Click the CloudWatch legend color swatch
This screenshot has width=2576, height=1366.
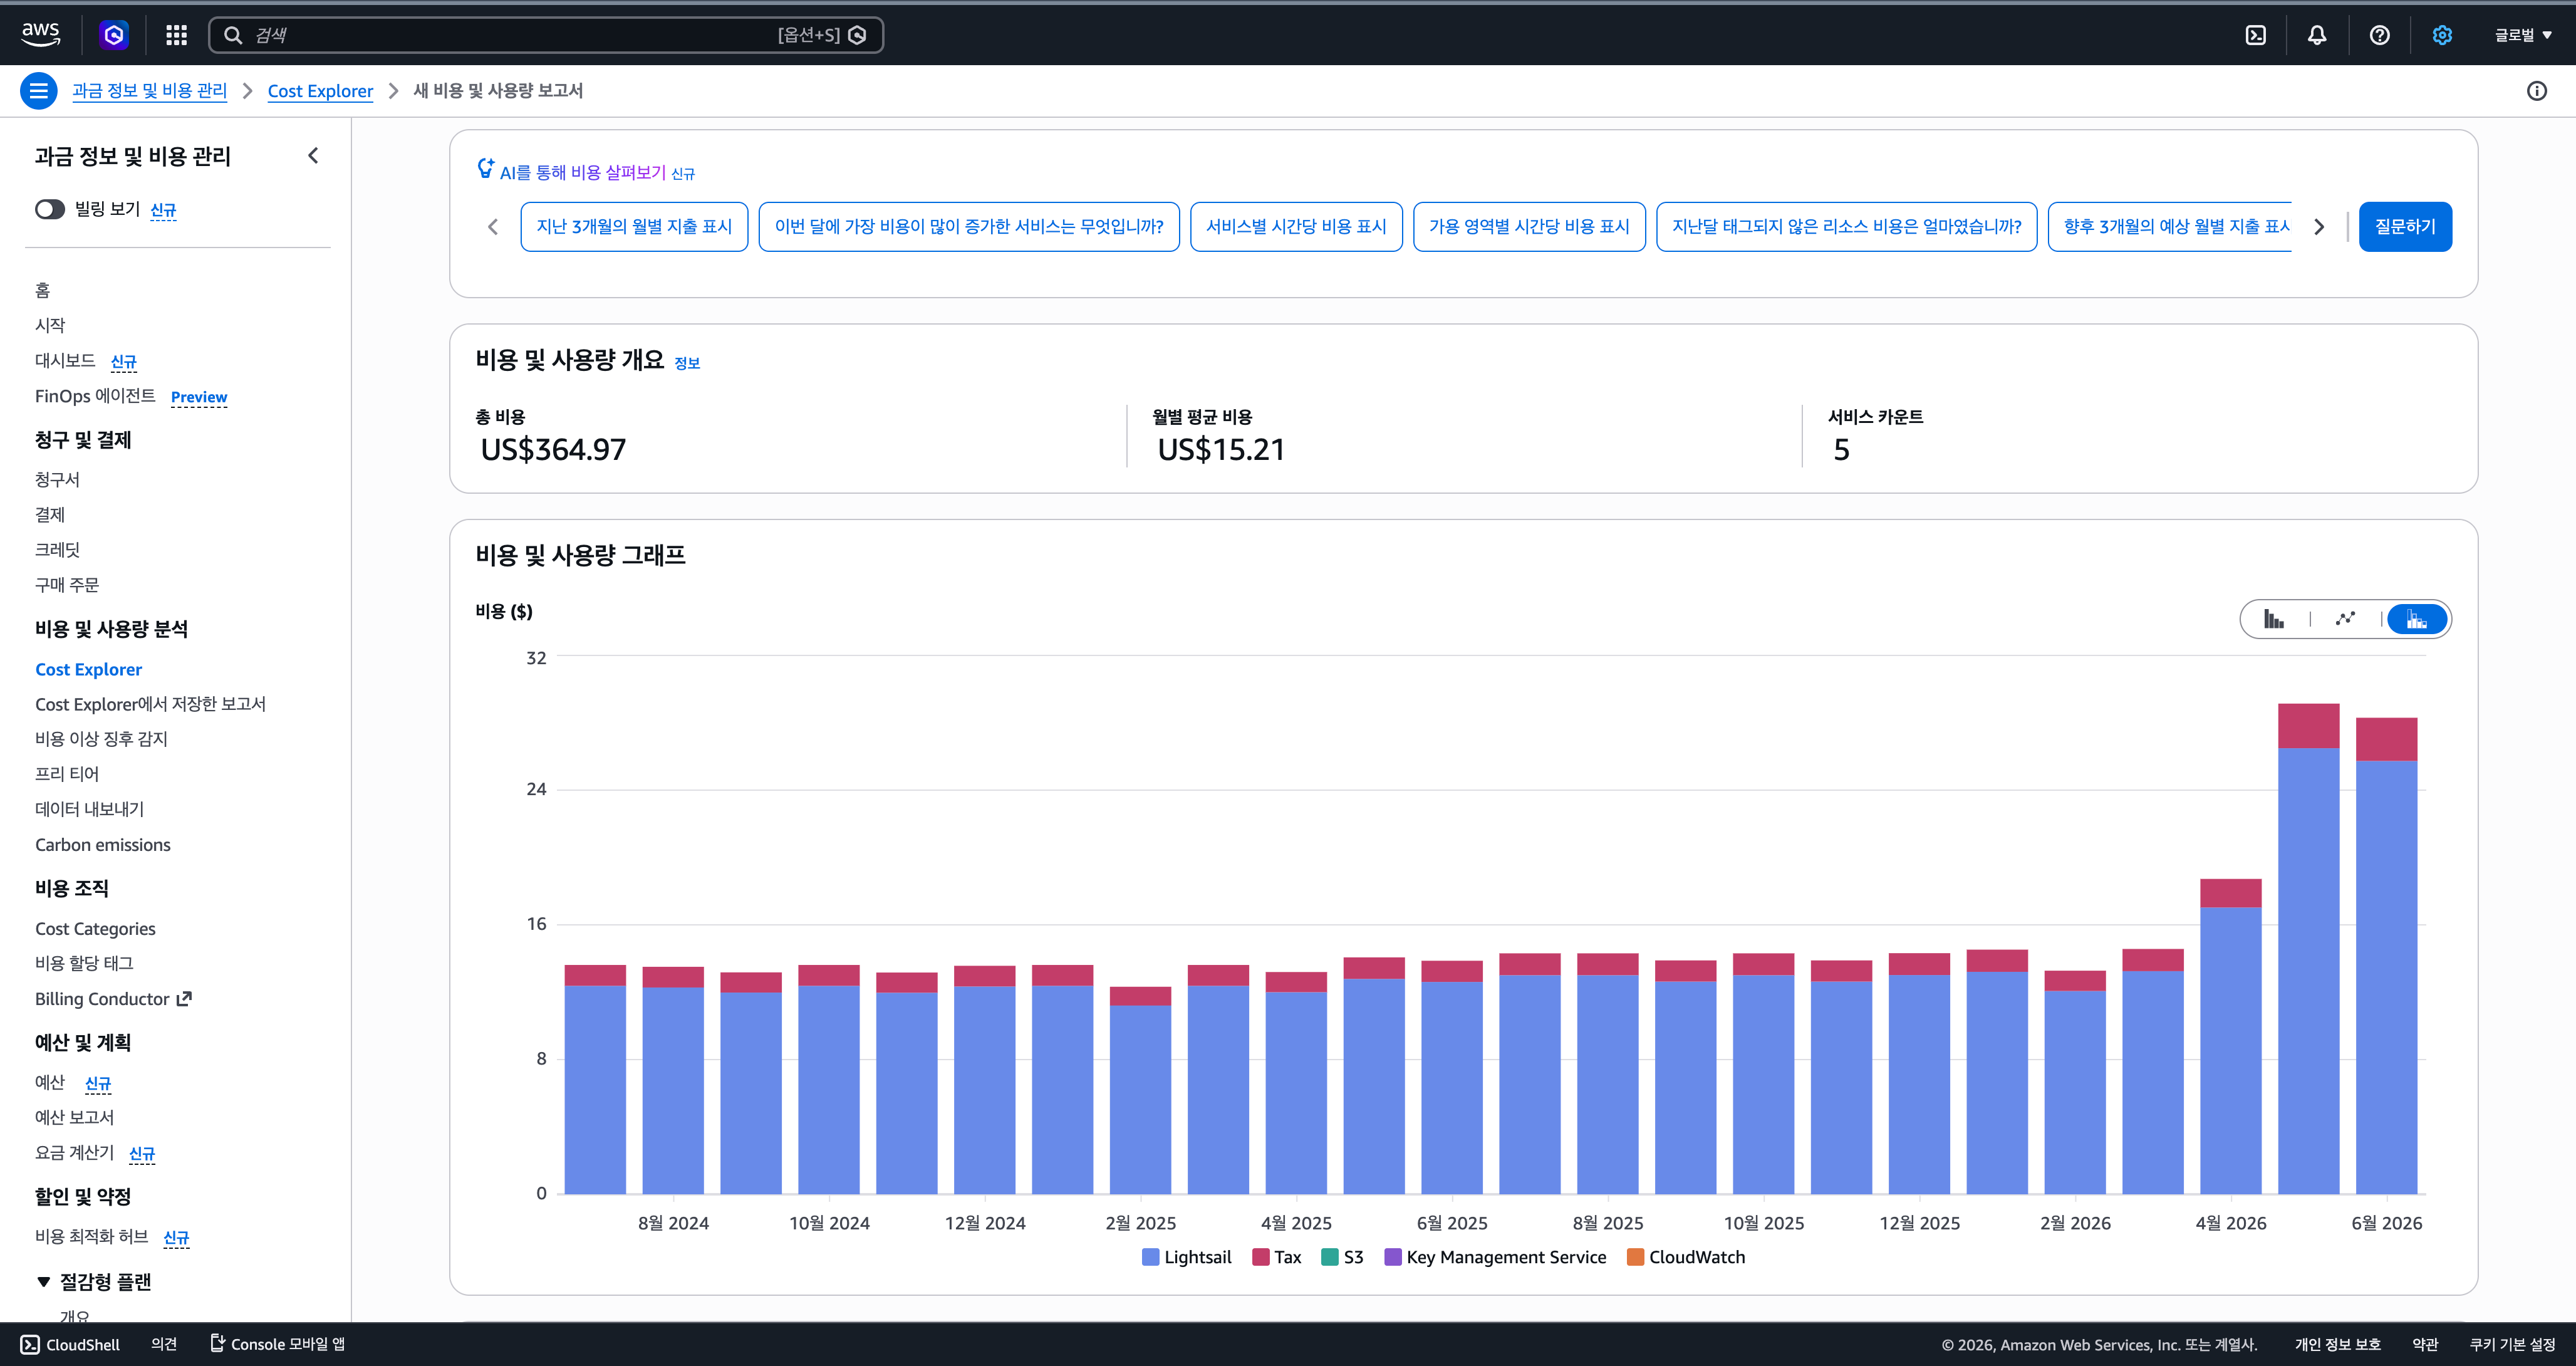pyautogui.click(x=1635, y=1257)
